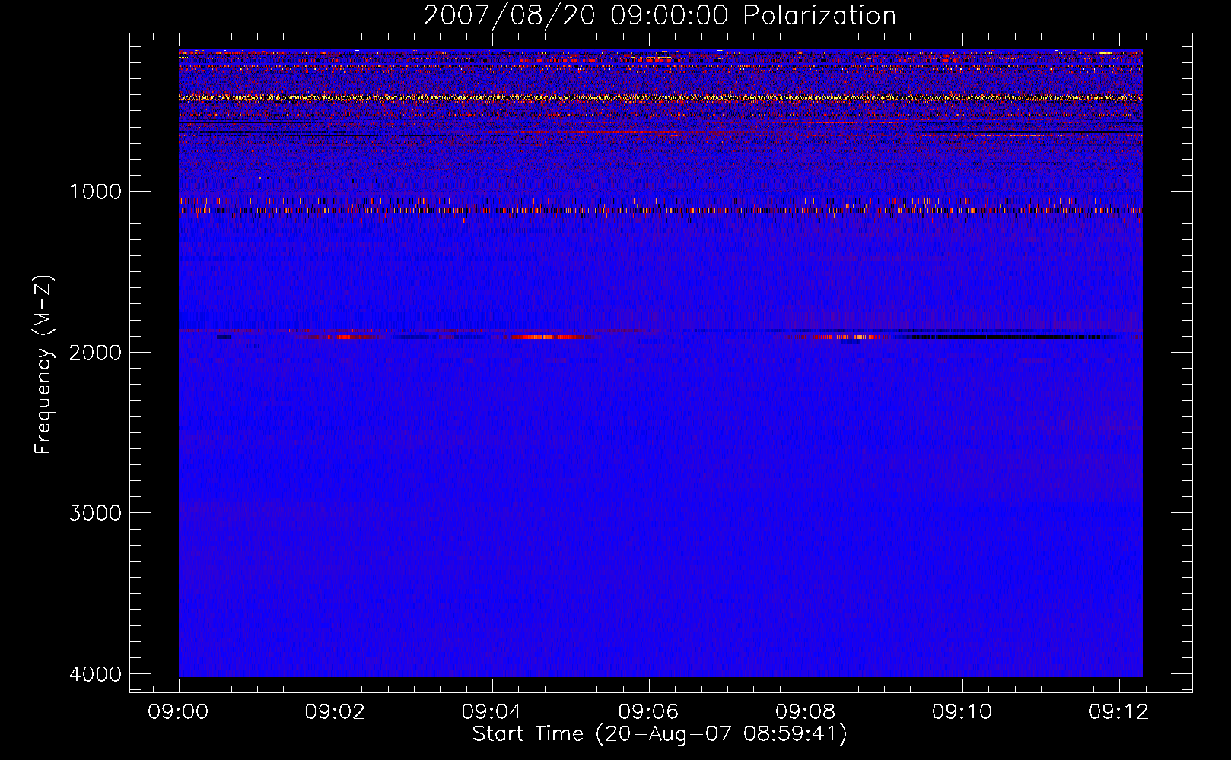
Task: Click the "Start Time (20-Aug-07 08:59:41)" axis label
Action: pos(660,734)
